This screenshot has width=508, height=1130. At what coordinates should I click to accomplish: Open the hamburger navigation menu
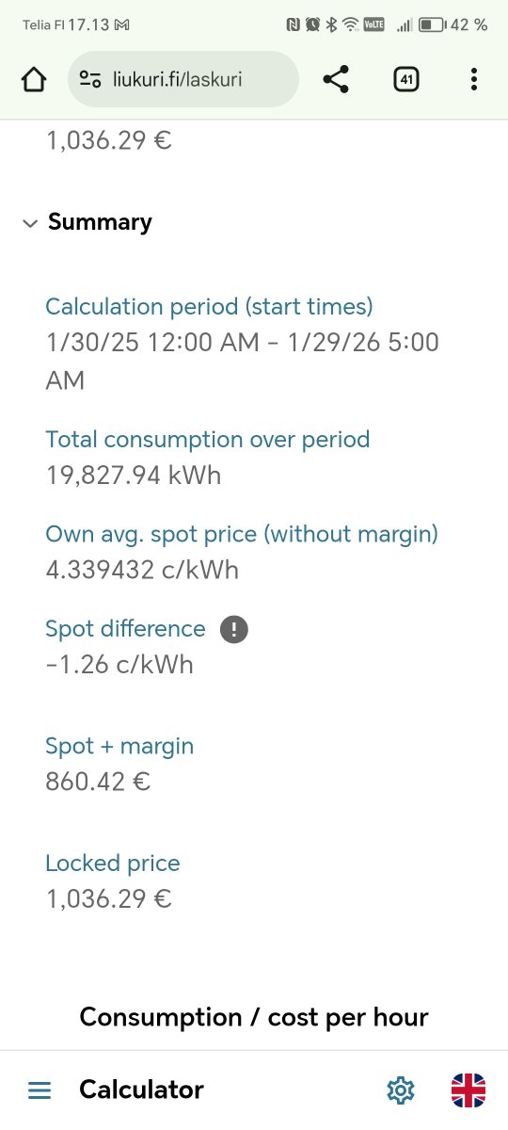40,1090
